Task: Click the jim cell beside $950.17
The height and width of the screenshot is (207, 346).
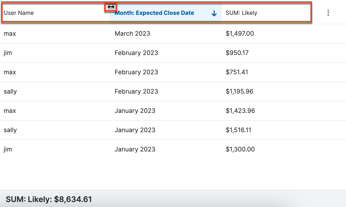Action: pyautogui.click(x=8, y=53)
